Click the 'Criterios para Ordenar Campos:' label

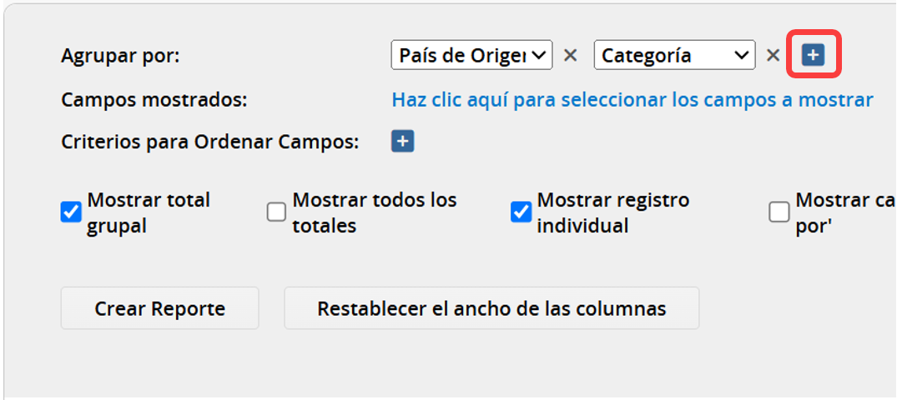coord(210,142)
